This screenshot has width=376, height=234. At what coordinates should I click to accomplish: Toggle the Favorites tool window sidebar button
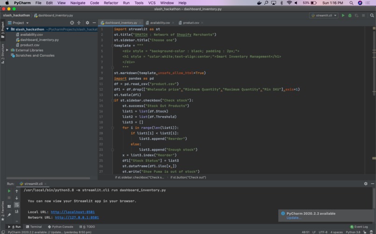pyautogui.click(x=3, y=211)
